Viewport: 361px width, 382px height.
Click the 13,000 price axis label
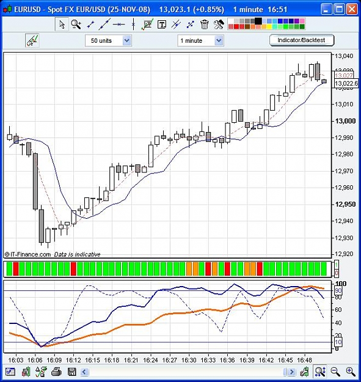pos(345,121)
